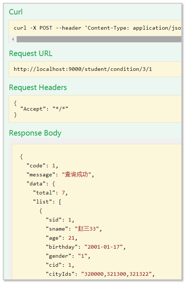Click the "gender": "1" line

(x=68, y=256)
